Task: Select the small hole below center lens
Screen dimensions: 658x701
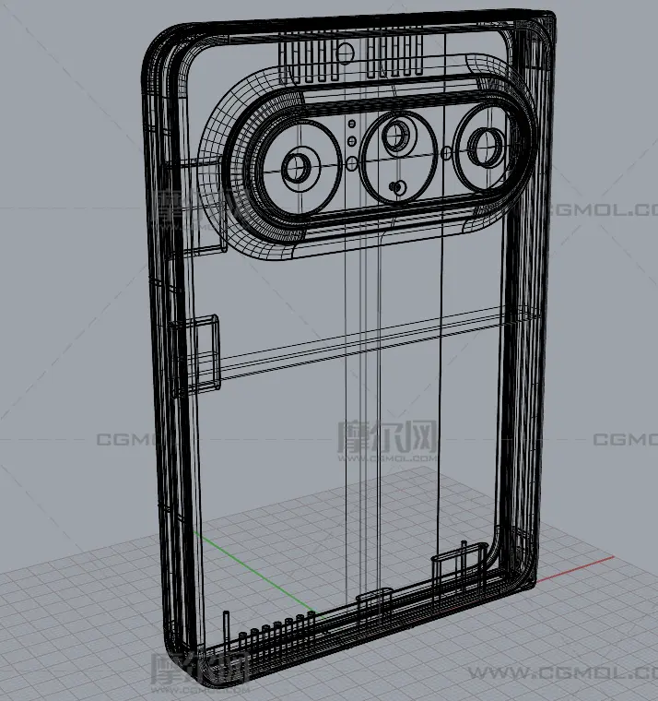Action: tap(397, 188)
